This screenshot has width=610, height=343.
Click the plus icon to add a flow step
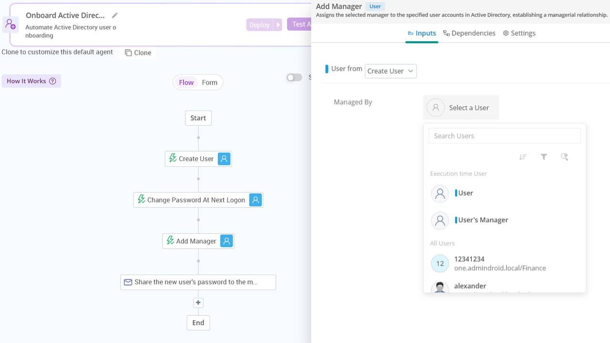[x=198, y=303]
